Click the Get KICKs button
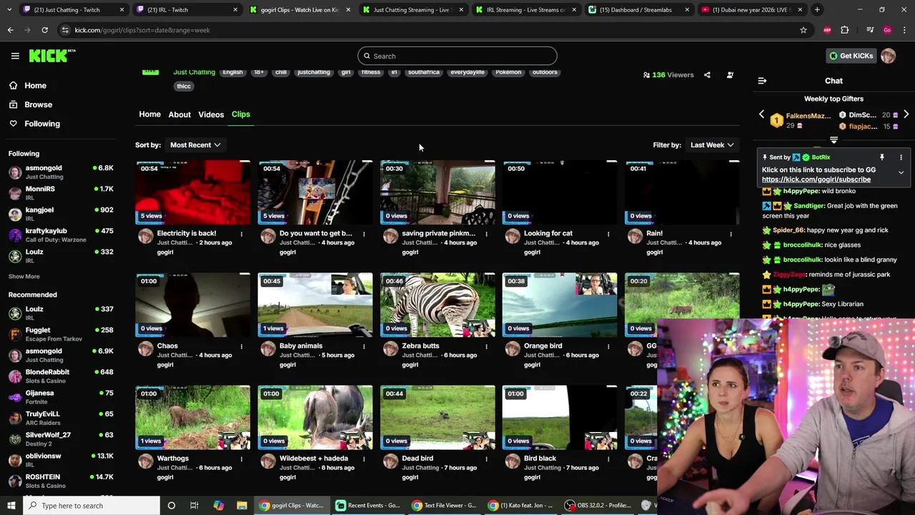915x515 pixels. pyautogui.click(x=851, y=56)
